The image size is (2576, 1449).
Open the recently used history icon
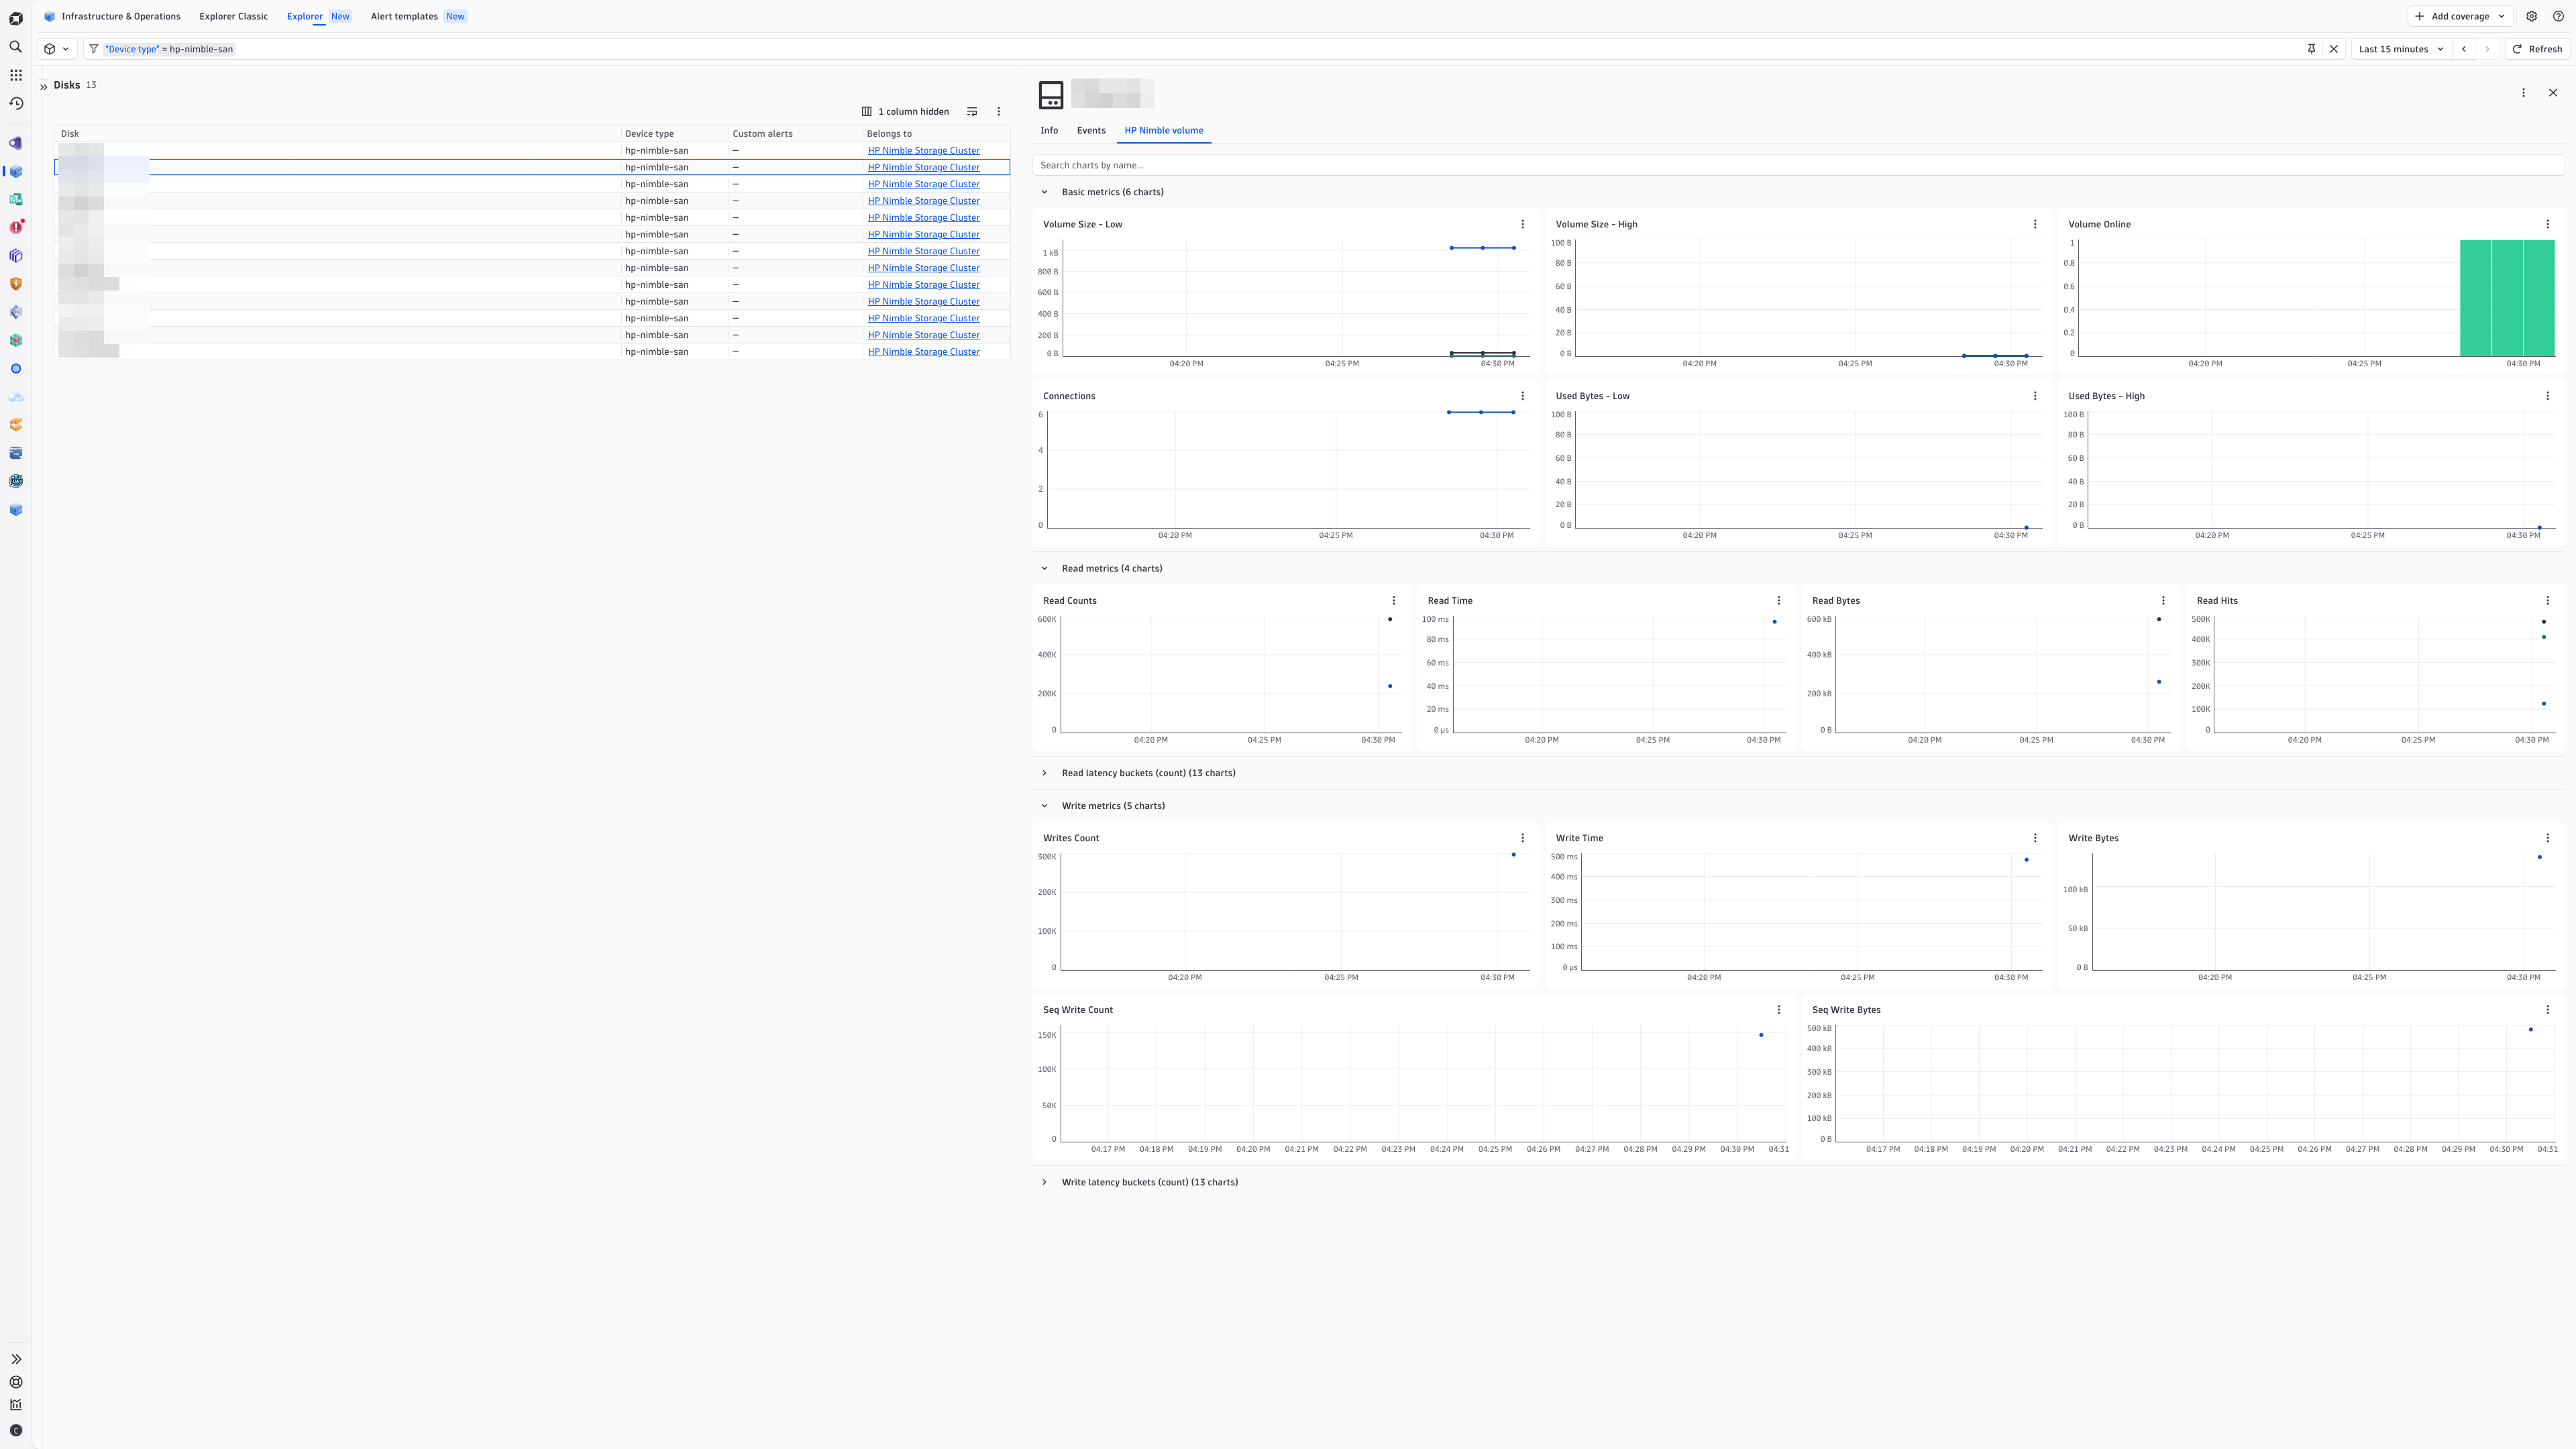click(16, 103)
